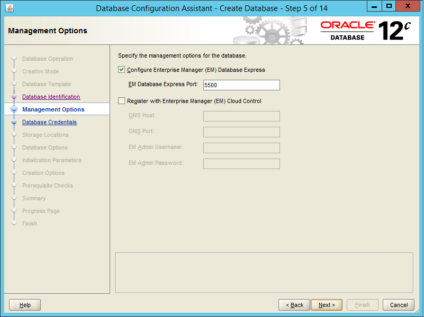The width and height of the screenshot is (424, 317).
Task: Click the 'Specify the management options' text
Action: coord(182,55)
